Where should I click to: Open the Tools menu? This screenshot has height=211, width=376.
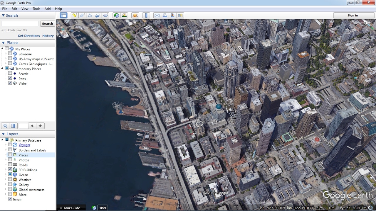36,9
